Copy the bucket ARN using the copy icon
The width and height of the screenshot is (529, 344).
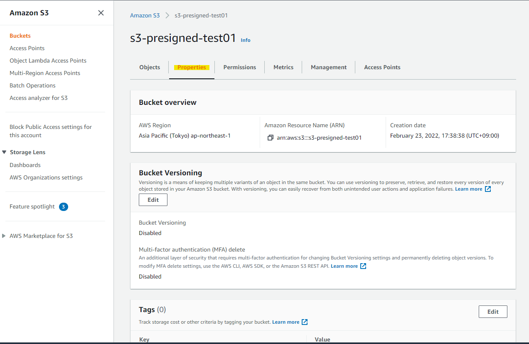click(x=270, y=137)
